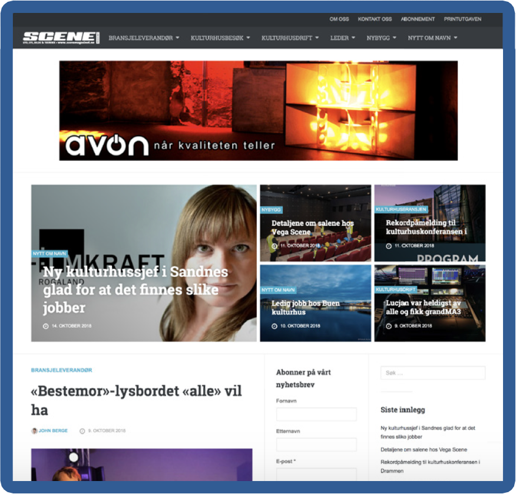Viewport: 516px width, 494px height.
Task: Open sidebar link Detaljene om salene hos Vega Scene
Action: coord(424,450)
